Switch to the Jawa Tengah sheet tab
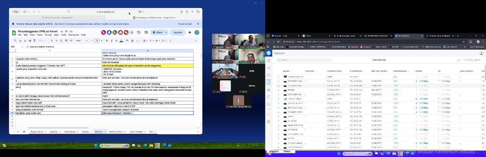Image resolution: width=486 pixels, height=157 pixels. point(136,132)
